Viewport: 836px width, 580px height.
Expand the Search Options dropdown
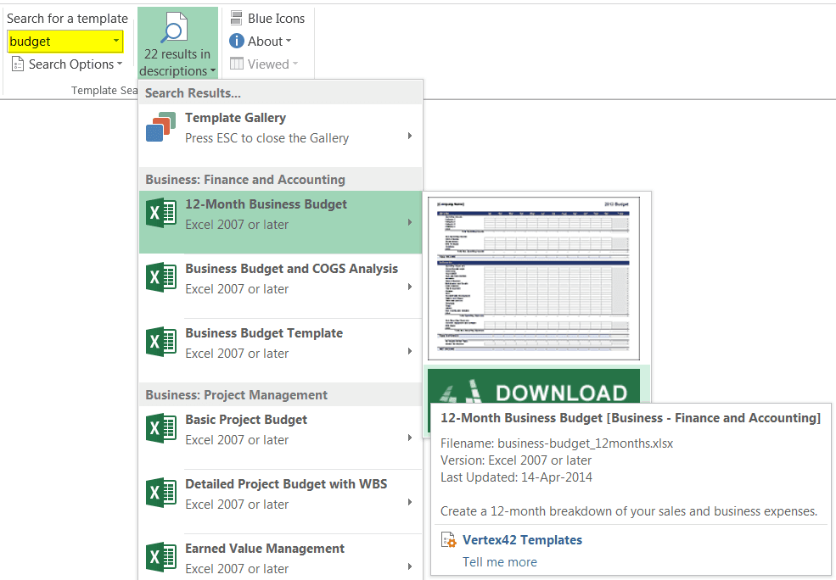tap(120, 64)
